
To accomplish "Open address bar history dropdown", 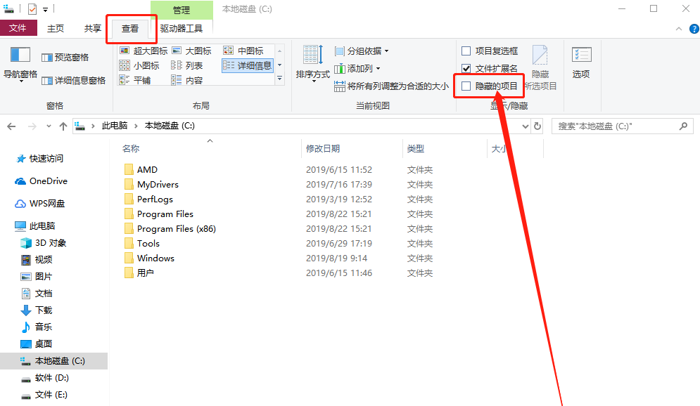I will [x=525, y=126].
